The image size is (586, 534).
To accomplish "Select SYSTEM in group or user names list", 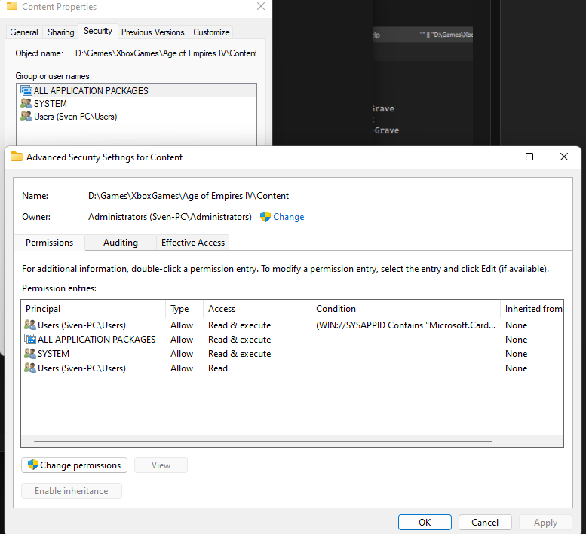I will [x=137, y=103].
